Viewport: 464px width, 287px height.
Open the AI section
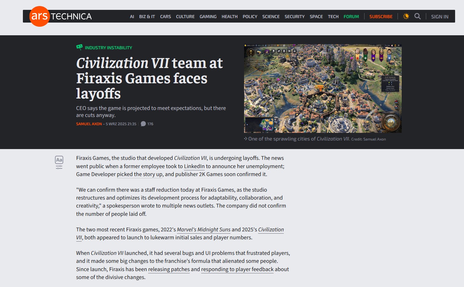click(x=132, y=17)
